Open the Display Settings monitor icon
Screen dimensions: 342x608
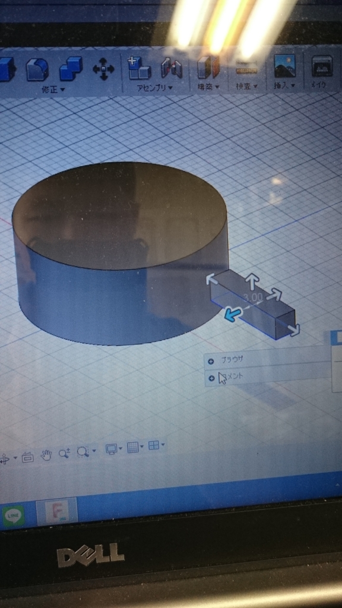tap(112, 449)
